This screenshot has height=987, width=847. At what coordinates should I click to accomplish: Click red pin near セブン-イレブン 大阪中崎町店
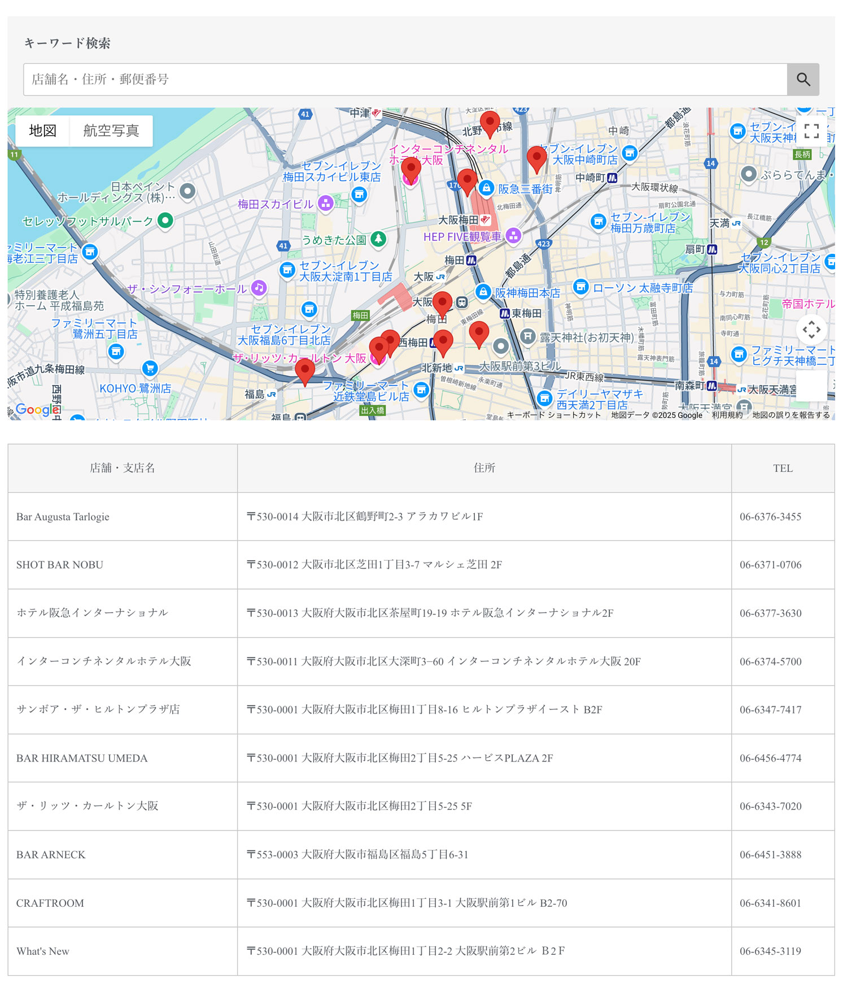point(536,159)
